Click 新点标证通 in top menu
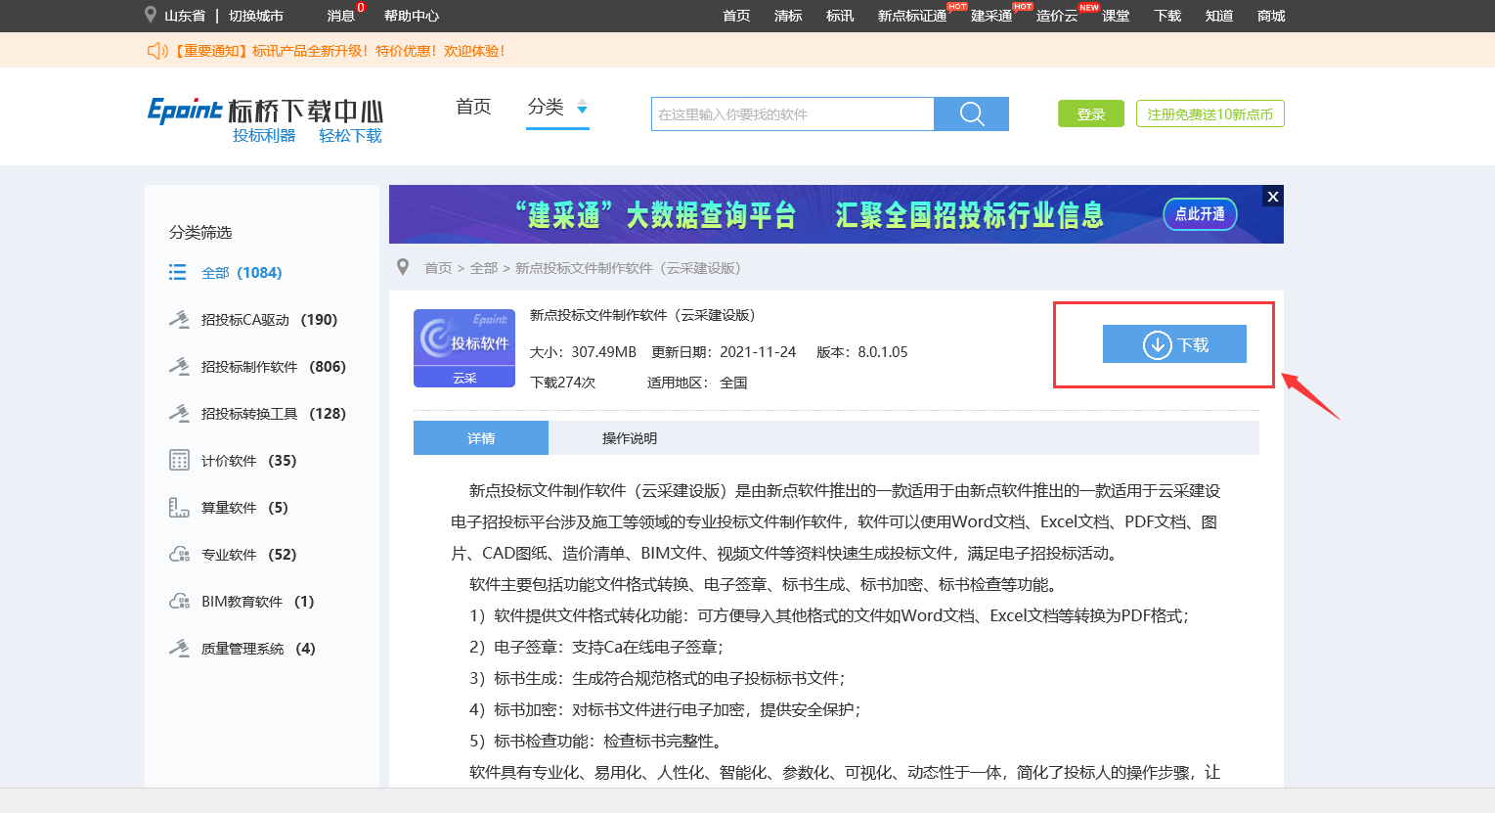 [x=912, y=16]
